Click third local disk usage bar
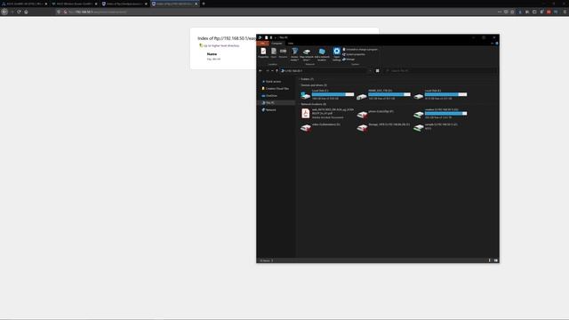This screenshot has width=569, height=320. (x=446, y=94)
